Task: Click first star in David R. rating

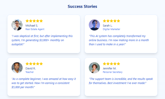Action: [27, 64]
